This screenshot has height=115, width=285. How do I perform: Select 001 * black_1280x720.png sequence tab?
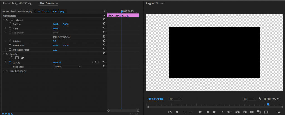51,11
